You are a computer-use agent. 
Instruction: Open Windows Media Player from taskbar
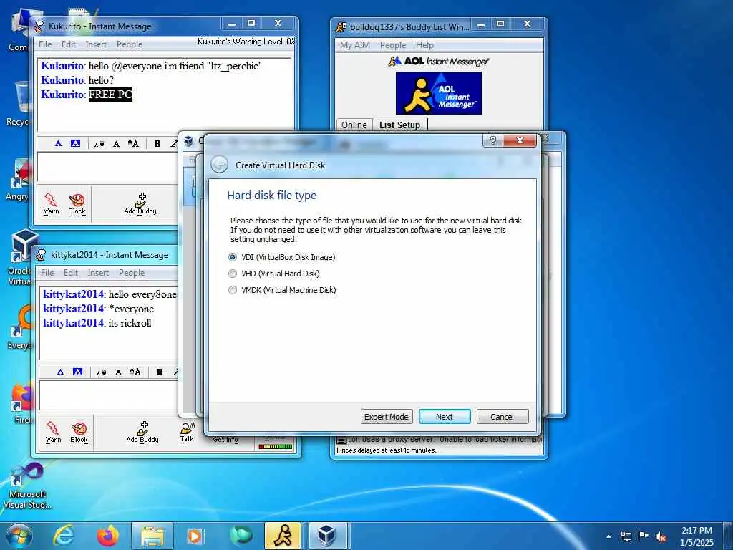195,536
